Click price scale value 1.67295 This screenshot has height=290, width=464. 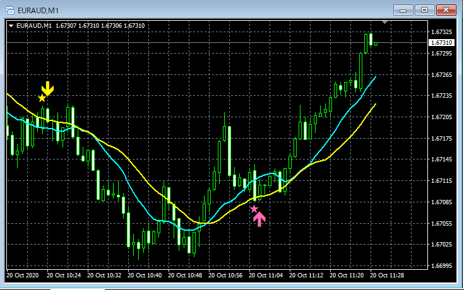441,53
